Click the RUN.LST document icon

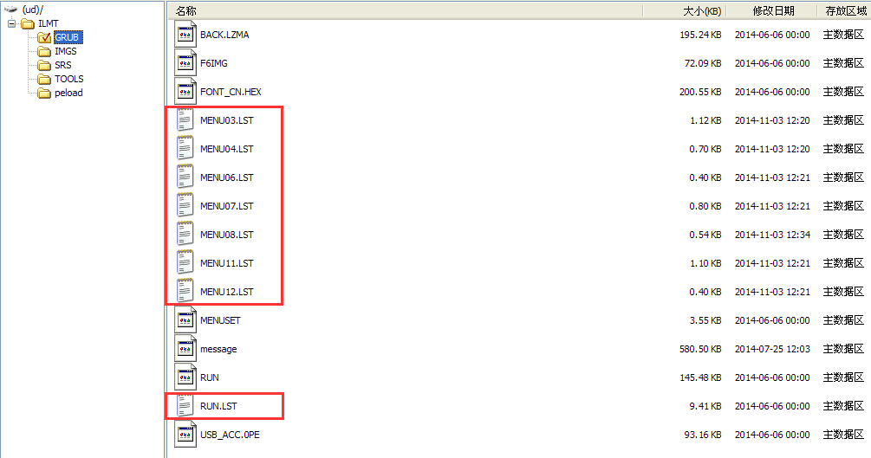point(185,406)
